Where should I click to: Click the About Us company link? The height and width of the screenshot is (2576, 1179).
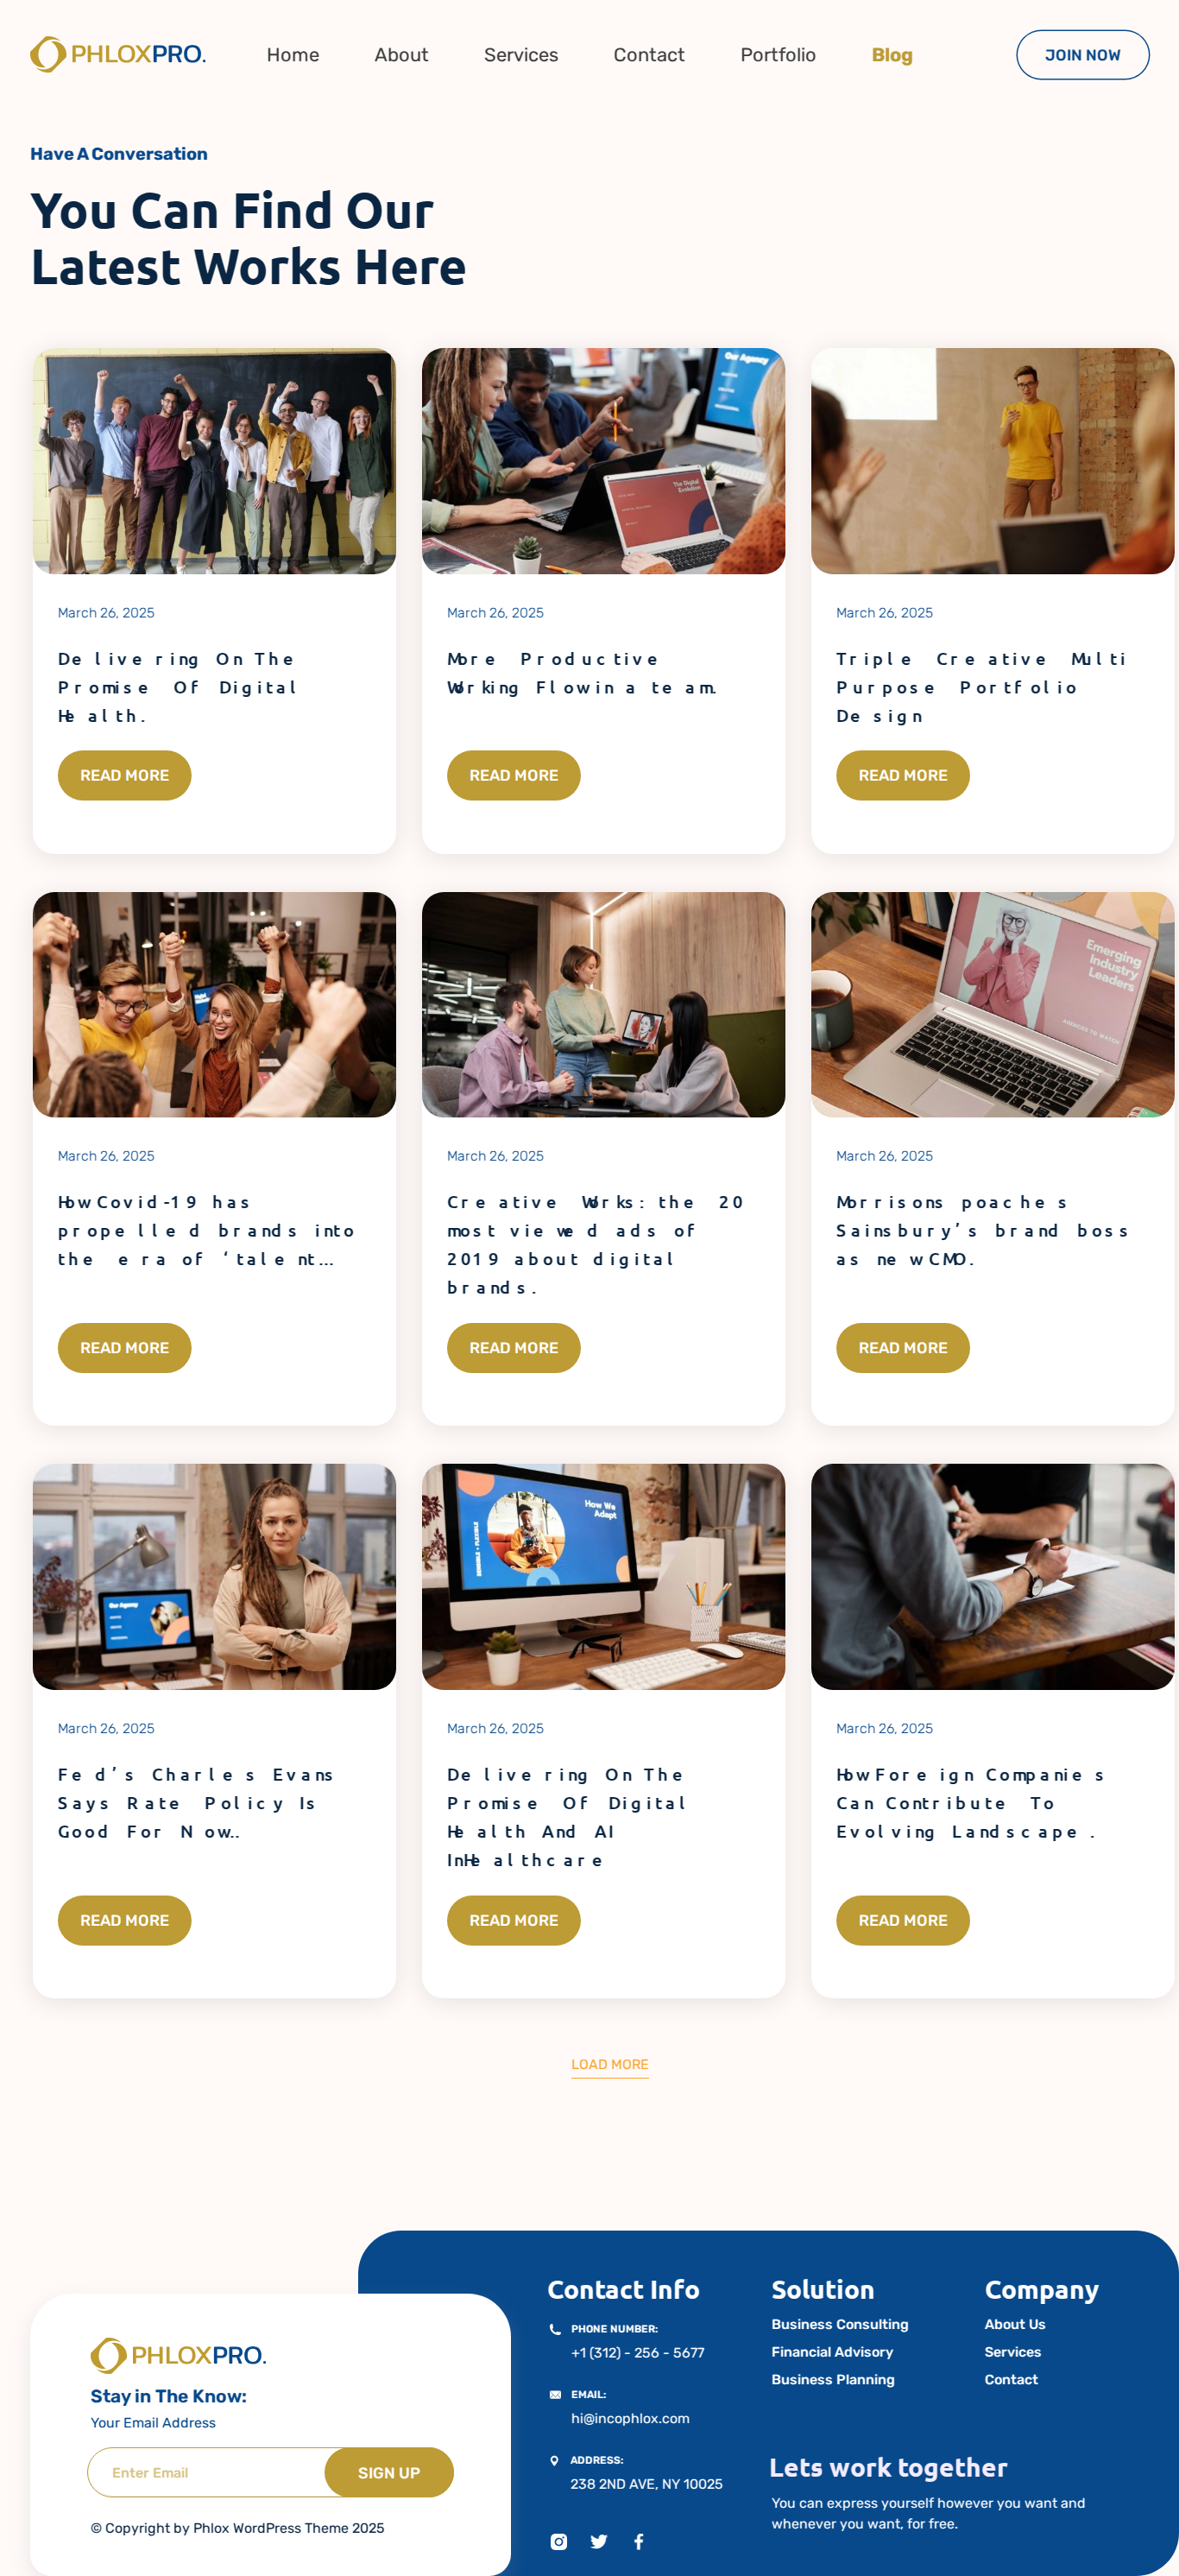pyautogui.click(x=1014, y=2324)
